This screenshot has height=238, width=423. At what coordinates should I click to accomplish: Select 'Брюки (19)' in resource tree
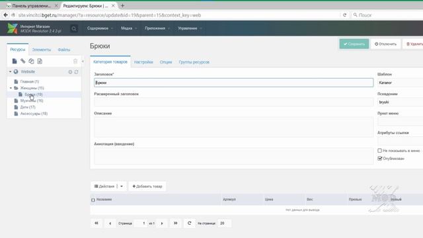point(34,95)
